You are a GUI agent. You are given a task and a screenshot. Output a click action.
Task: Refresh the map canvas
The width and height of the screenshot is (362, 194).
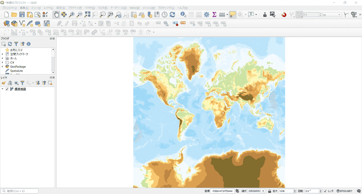tap(172, 14)
